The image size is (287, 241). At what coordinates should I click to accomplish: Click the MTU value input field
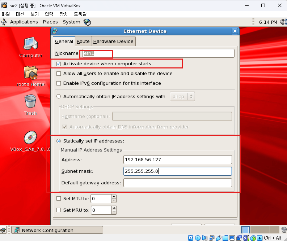point(101,199)
